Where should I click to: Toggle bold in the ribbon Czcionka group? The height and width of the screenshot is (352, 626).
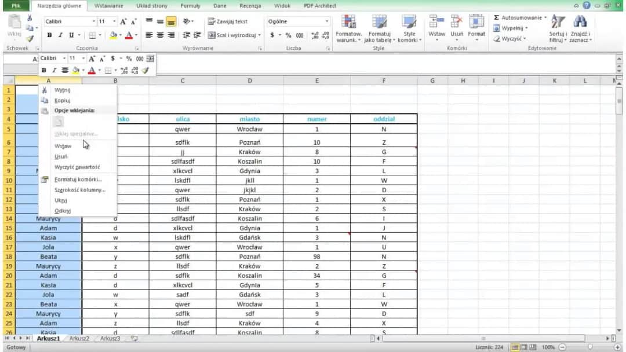click(x=49, y=35)
